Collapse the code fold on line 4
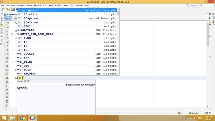Viewport: 215px width, 121px height. [12, 34]
